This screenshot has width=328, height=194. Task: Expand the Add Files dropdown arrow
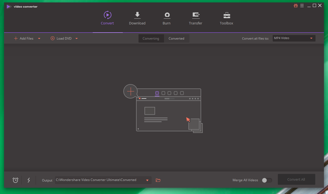tap(39, 39)
